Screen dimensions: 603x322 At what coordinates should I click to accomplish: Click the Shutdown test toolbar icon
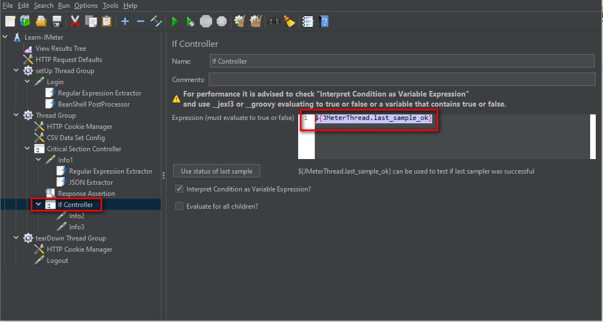[x=222, y=21]
